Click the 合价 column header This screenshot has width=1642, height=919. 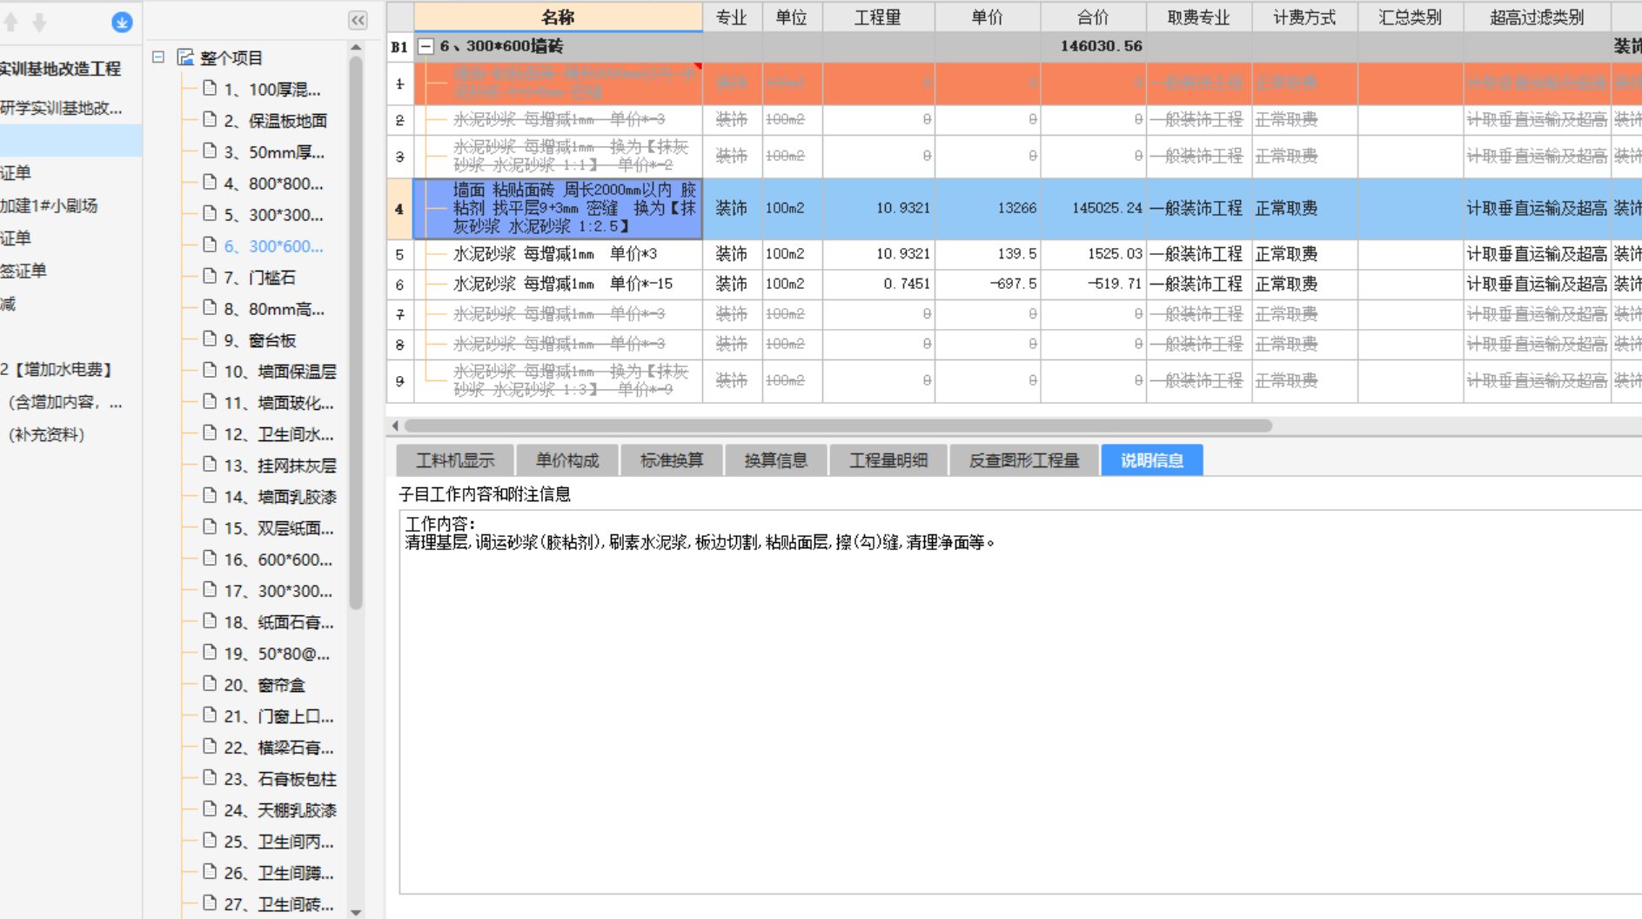(1093, 17)
